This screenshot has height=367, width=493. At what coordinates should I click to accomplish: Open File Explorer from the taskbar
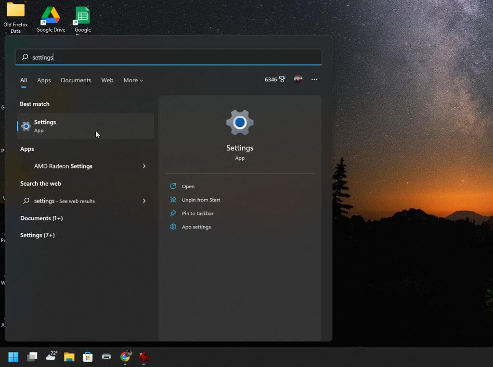coord(69,356)
